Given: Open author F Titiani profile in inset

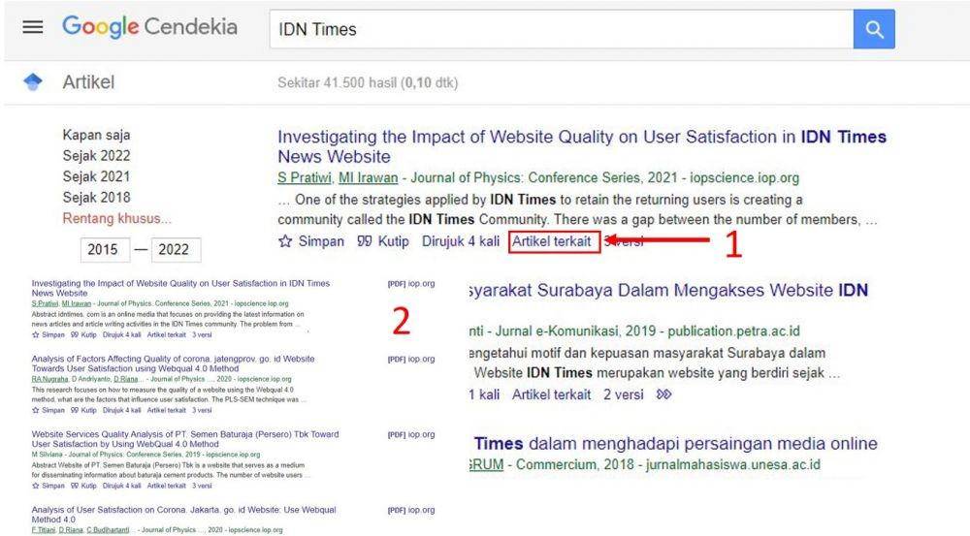Looking at the screenshot, I should 44,530.
